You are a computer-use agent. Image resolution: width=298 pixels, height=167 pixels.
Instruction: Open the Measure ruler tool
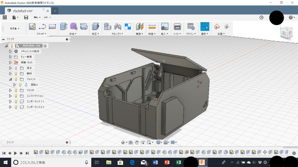click(152, 27)
